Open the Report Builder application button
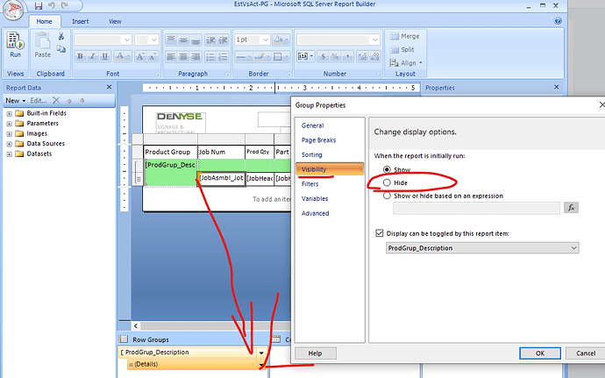The width and height of the screenshot is (605, 378). tap(12, 10)
